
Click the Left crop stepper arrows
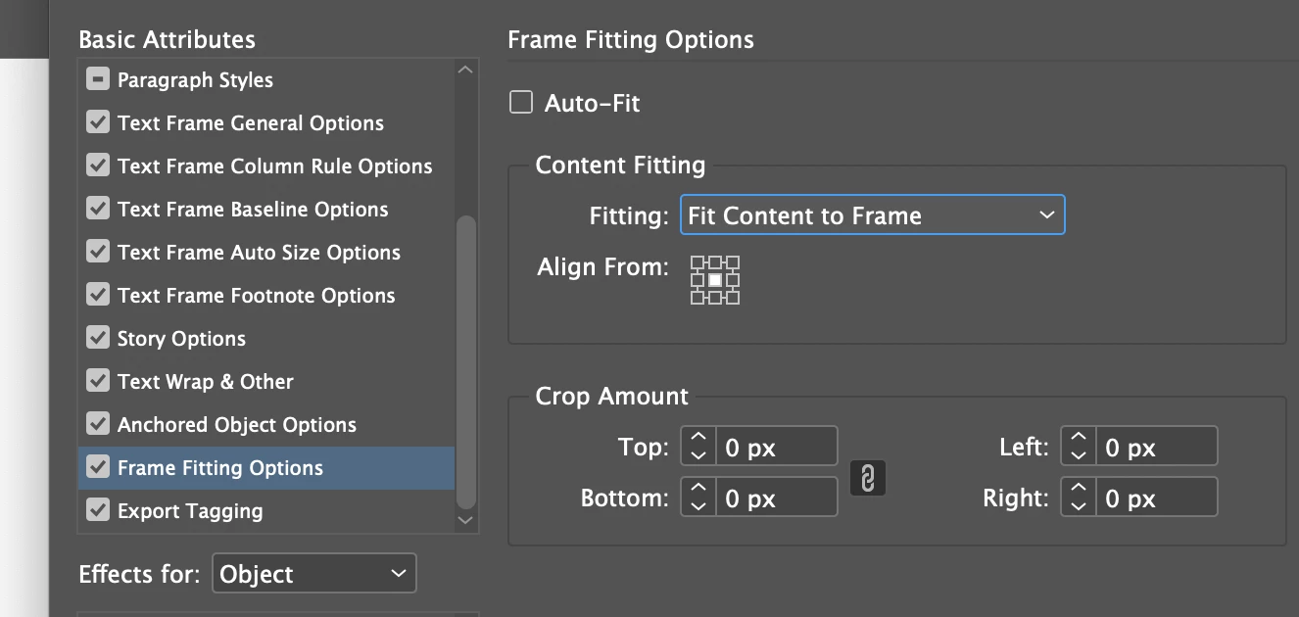1078,447
